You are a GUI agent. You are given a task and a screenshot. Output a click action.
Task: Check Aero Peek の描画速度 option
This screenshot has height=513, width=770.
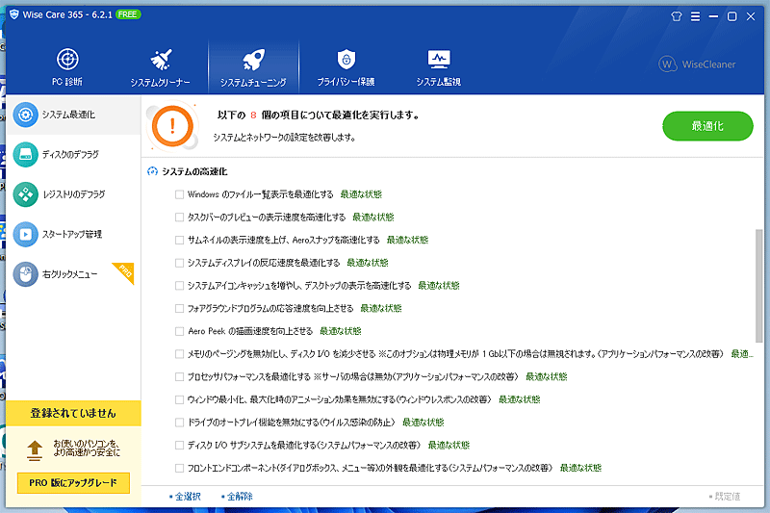pyautogui.click(x=179, y=331)
